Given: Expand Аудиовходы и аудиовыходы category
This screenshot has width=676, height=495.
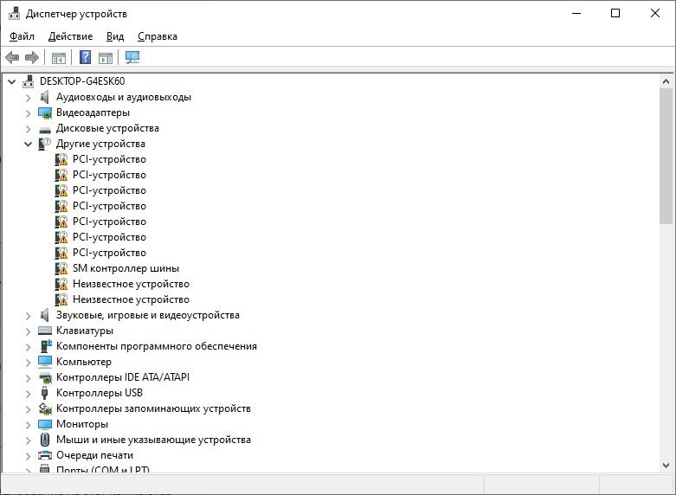Looking at the screenshot, I should (28, 98).
